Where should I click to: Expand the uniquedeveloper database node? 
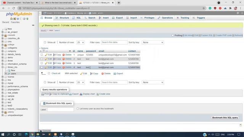click(3, 115)
